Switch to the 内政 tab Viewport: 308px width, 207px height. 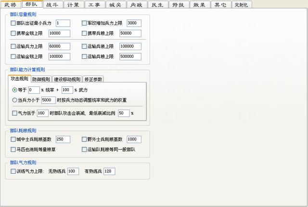pos(137,4)
